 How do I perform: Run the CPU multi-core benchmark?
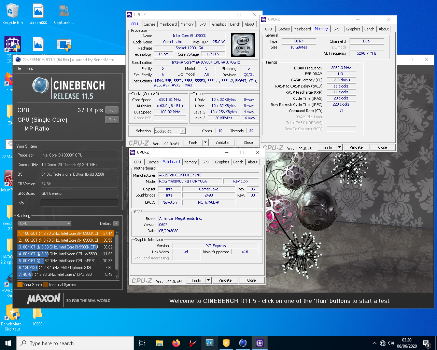(x=112, y=110)
